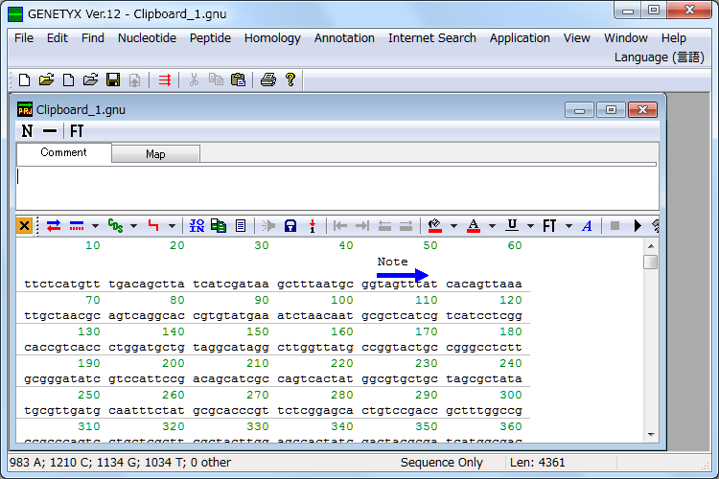Viewport: 719px width, 479px height.
Task: Click the text document list icon
Action: pyautogui.click(x=241, y=225)
